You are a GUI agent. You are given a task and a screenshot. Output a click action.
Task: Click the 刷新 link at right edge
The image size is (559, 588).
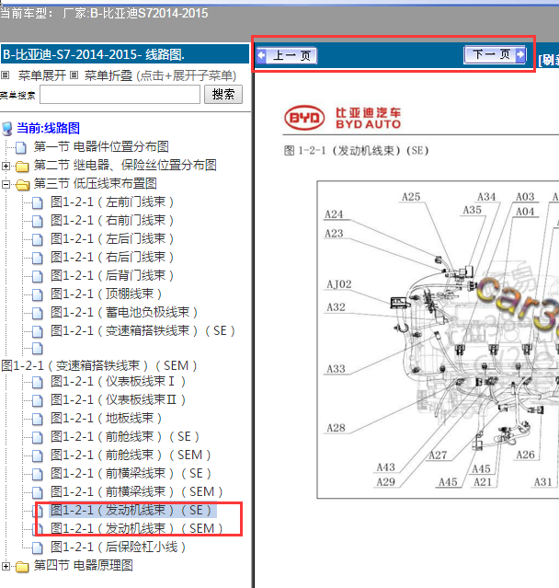(x=548, y=60)
